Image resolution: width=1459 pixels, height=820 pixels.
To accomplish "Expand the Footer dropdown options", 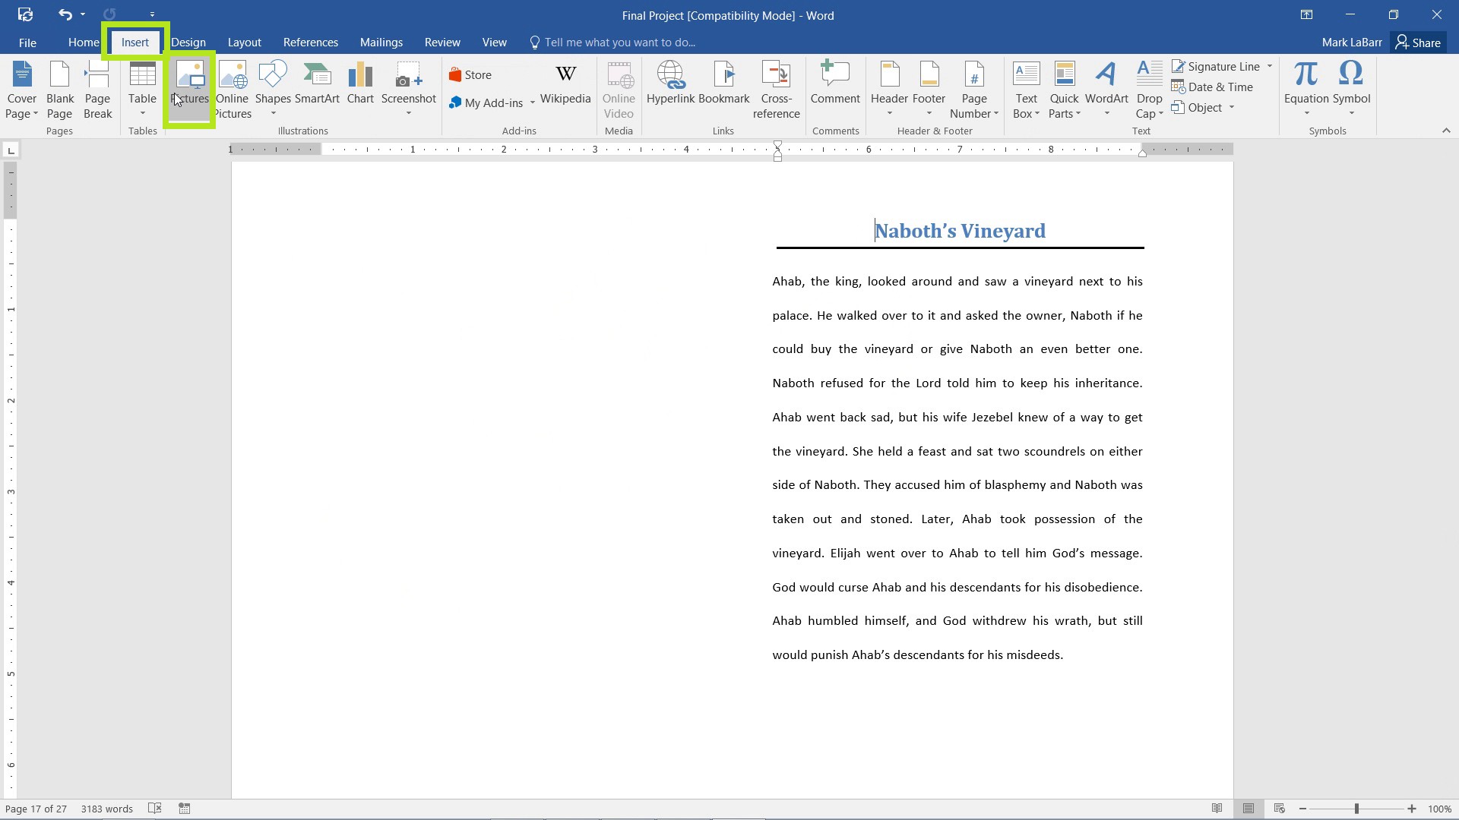I will (929, 113).
